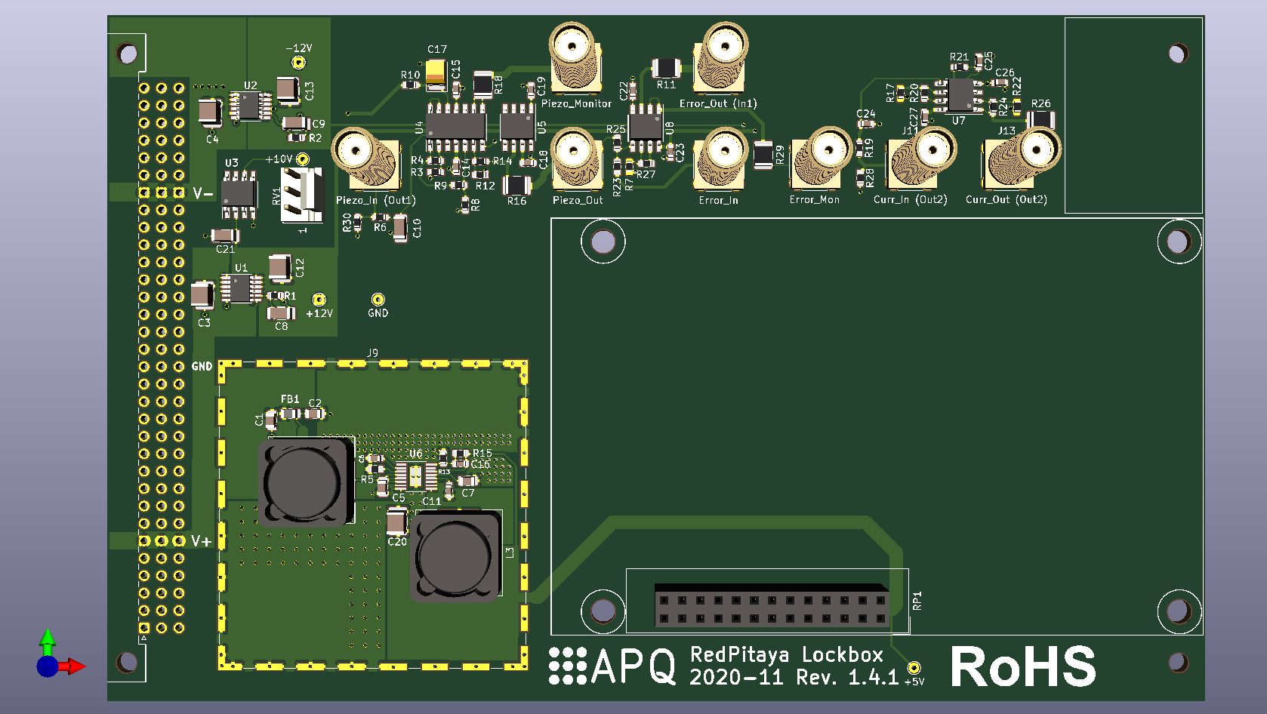The width and height of the screenshot is (1267, 714).
Task: Select the RV1 trimmer potentiometer
Action: (x=302, y=195)
